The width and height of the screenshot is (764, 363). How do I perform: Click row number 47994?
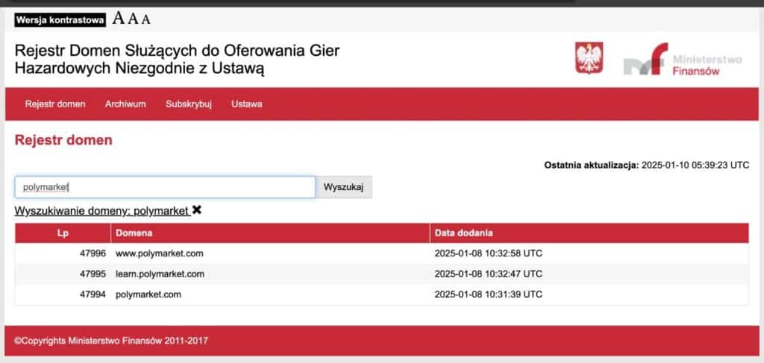point(93,294)
